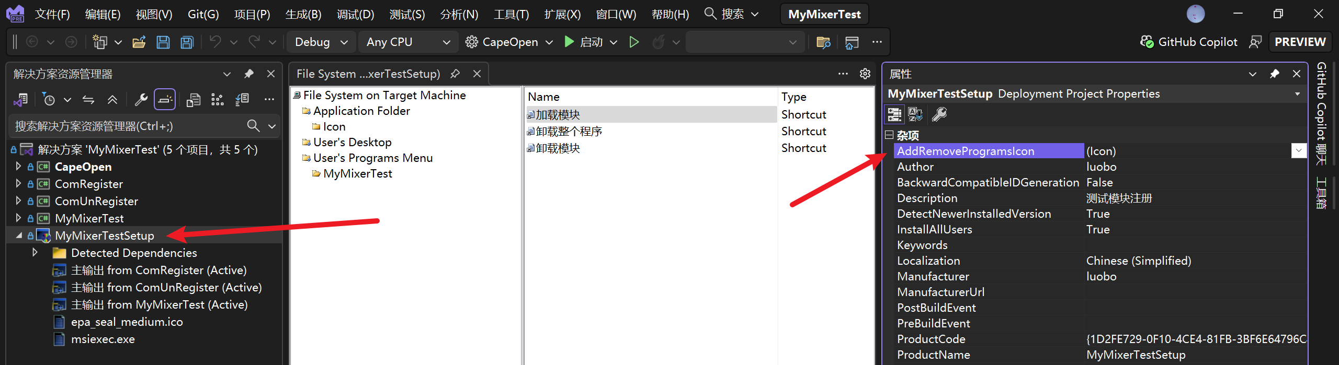Collapse the 杂项 category in Properties
This screenshot has width=1339, height=365.
[889, 135]
